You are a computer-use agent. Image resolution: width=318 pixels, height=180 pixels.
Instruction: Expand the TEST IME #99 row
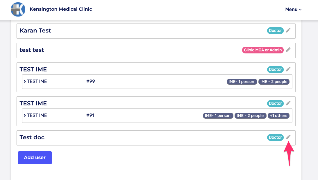point(25,81)
